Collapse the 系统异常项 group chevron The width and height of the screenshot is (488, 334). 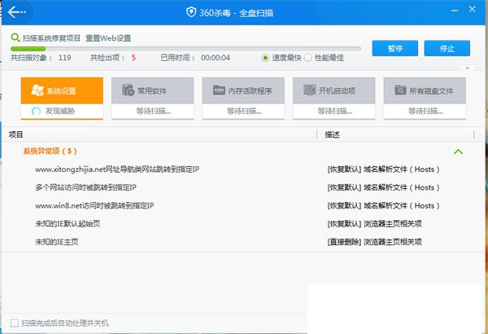pos(458,152)
